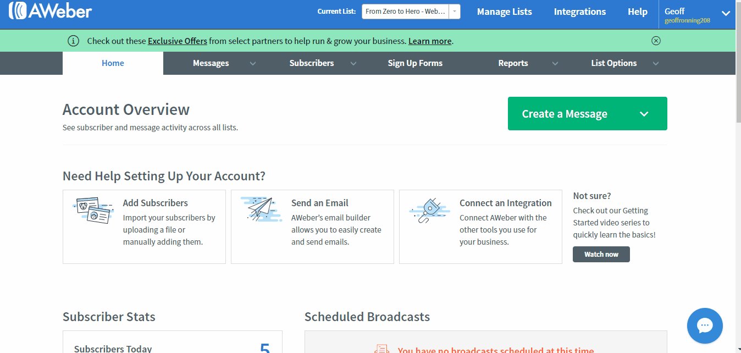Follow the Learn more link
Image resolution: width=741 pixels, height=353 pixels.
(430, 41)
